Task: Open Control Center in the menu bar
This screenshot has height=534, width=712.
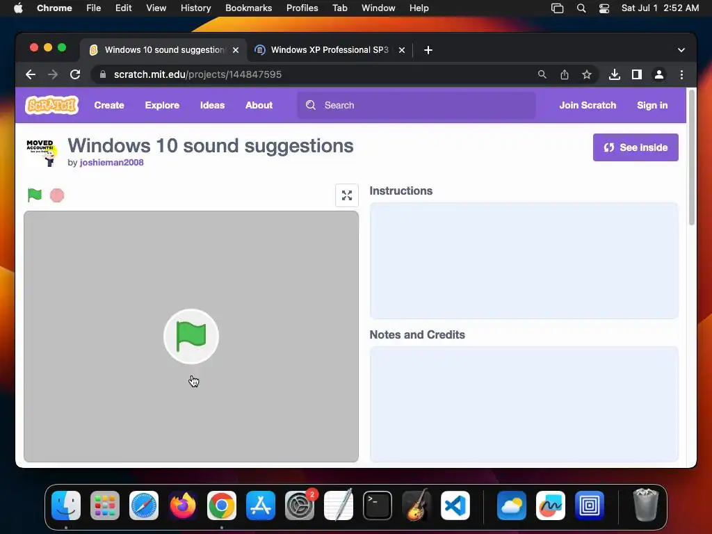Action: (x=604, y=8)
